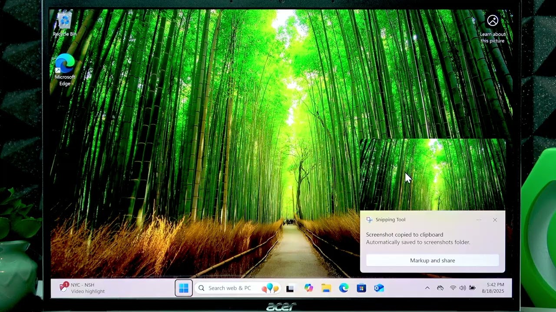The height and width of the screenshot is (312, 556).
Task: Open Outlook from the taskbar
Action: (379, 288)
